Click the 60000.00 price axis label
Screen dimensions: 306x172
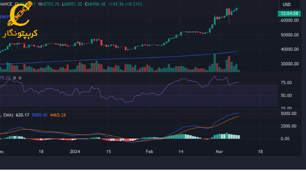[290, 20]
